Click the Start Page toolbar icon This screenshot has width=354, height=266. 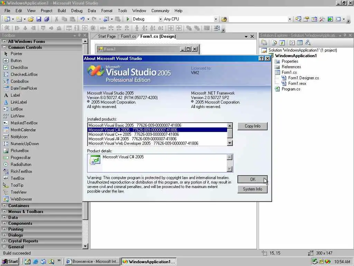(x=330, y=19)
